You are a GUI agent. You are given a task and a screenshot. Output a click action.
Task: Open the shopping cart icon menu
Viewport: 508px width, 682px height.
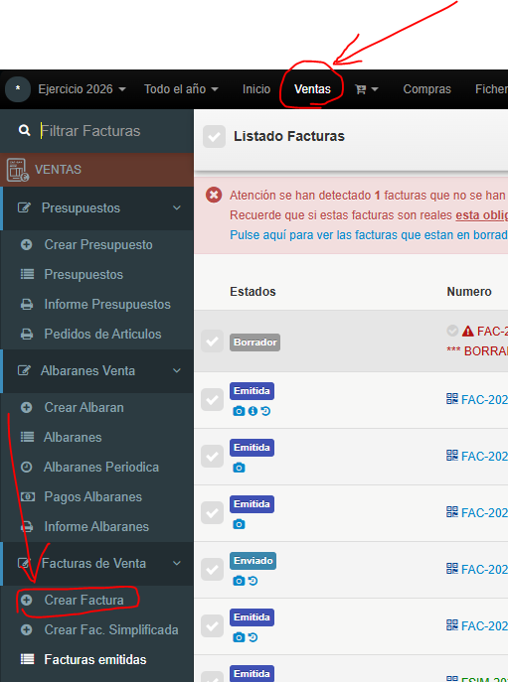point(367,89)
